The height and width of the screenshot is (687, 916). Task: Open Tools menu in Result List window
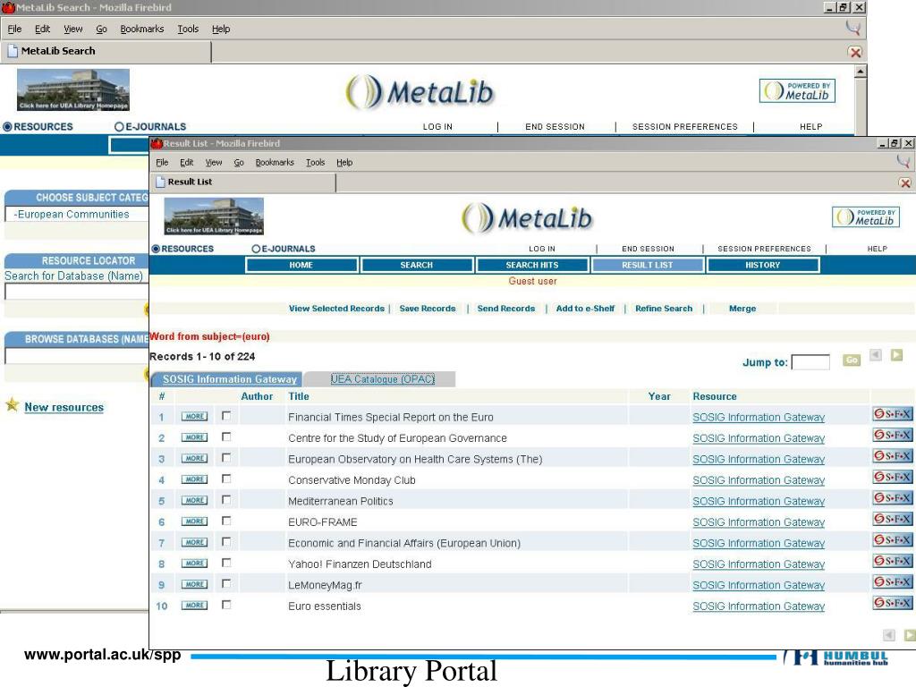tap(316, 163)
